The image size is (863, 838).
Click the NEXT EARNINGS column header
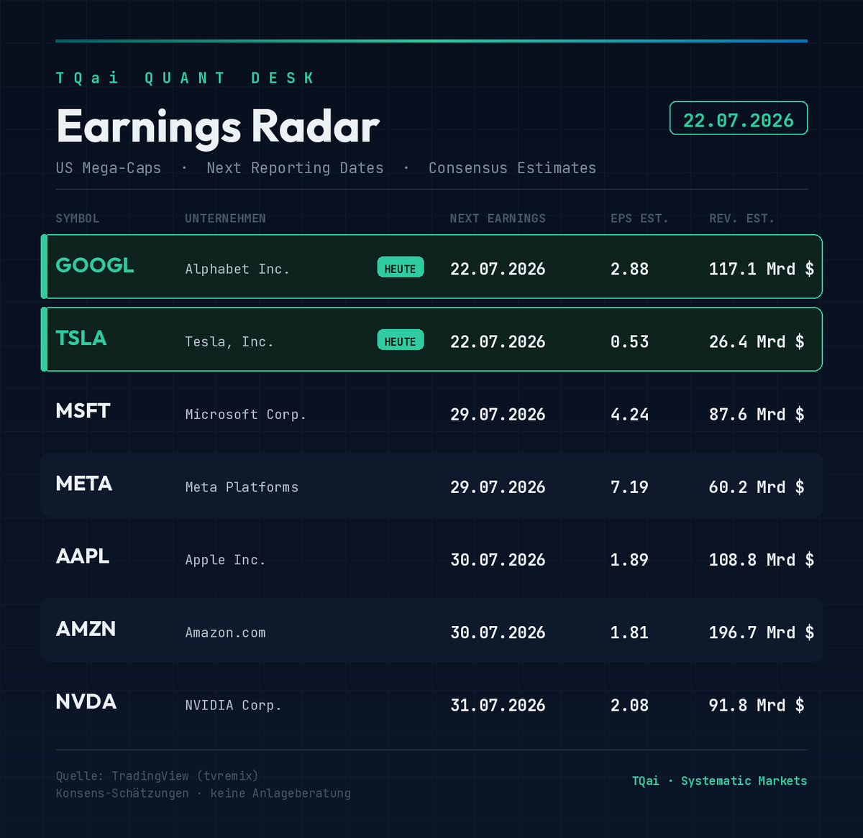[x=498, y=218]
